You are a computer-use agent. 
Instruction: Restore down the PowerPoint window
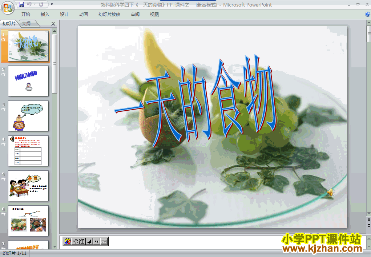coord(358,4)
